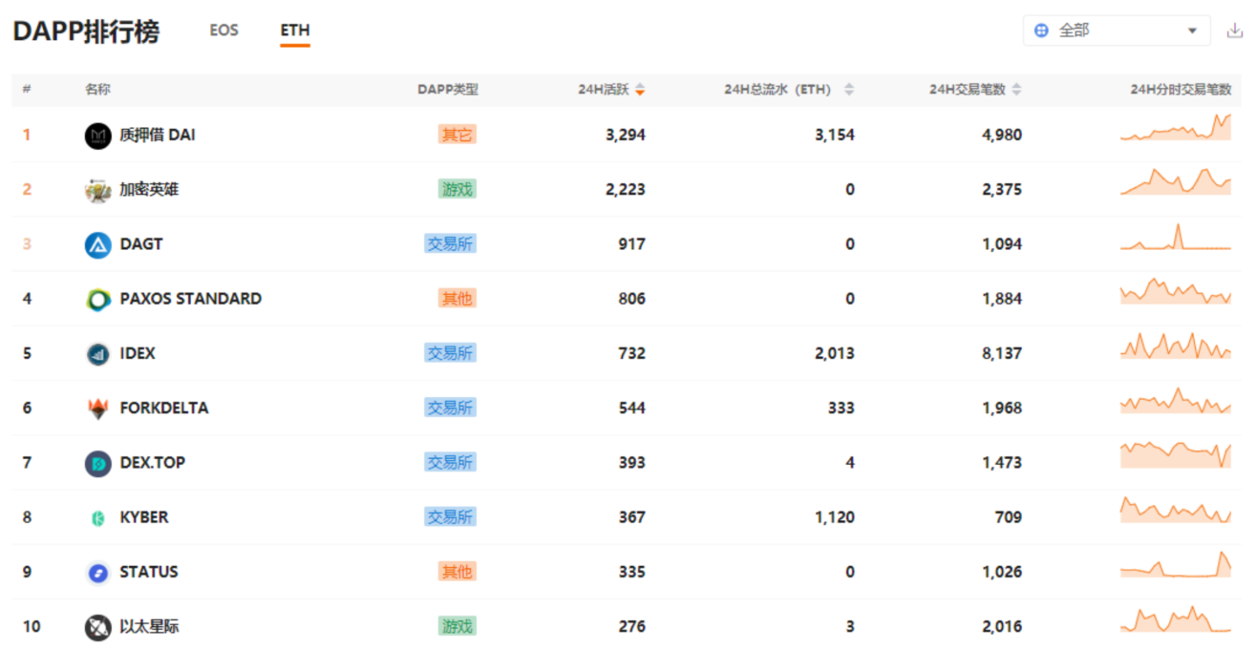Download the ranking list via download icon

click(x=1234, y=31)
